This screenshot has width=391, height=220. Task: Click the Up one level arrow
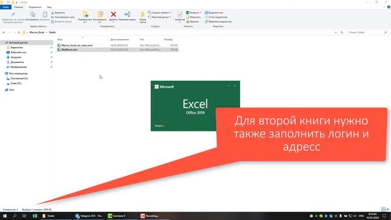(x=19, y=32)
